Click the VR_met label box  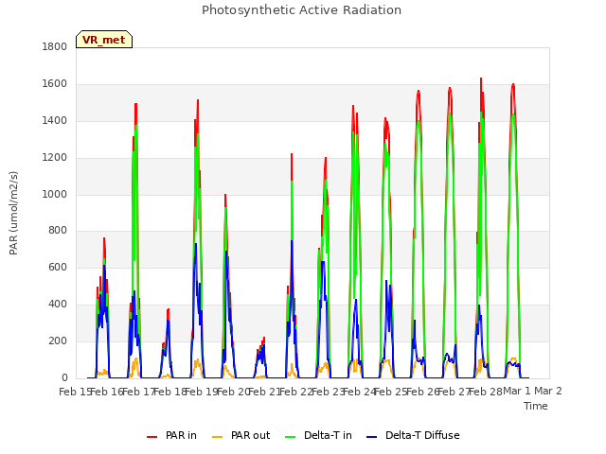104,40
